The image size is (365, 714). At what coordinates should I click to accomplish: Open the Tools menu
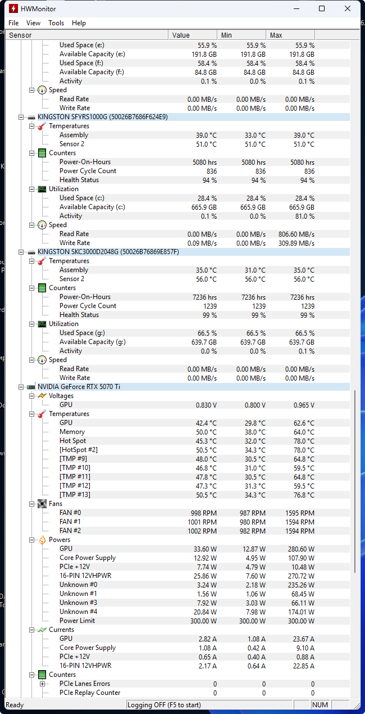coord(56,23)
